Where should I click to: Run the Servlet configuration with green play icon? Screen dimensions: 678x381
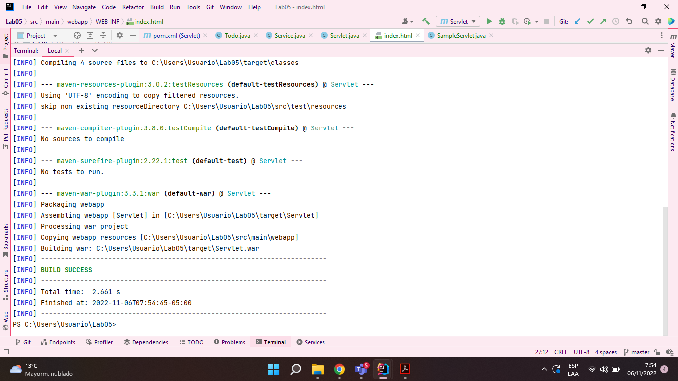coord(490,22)
